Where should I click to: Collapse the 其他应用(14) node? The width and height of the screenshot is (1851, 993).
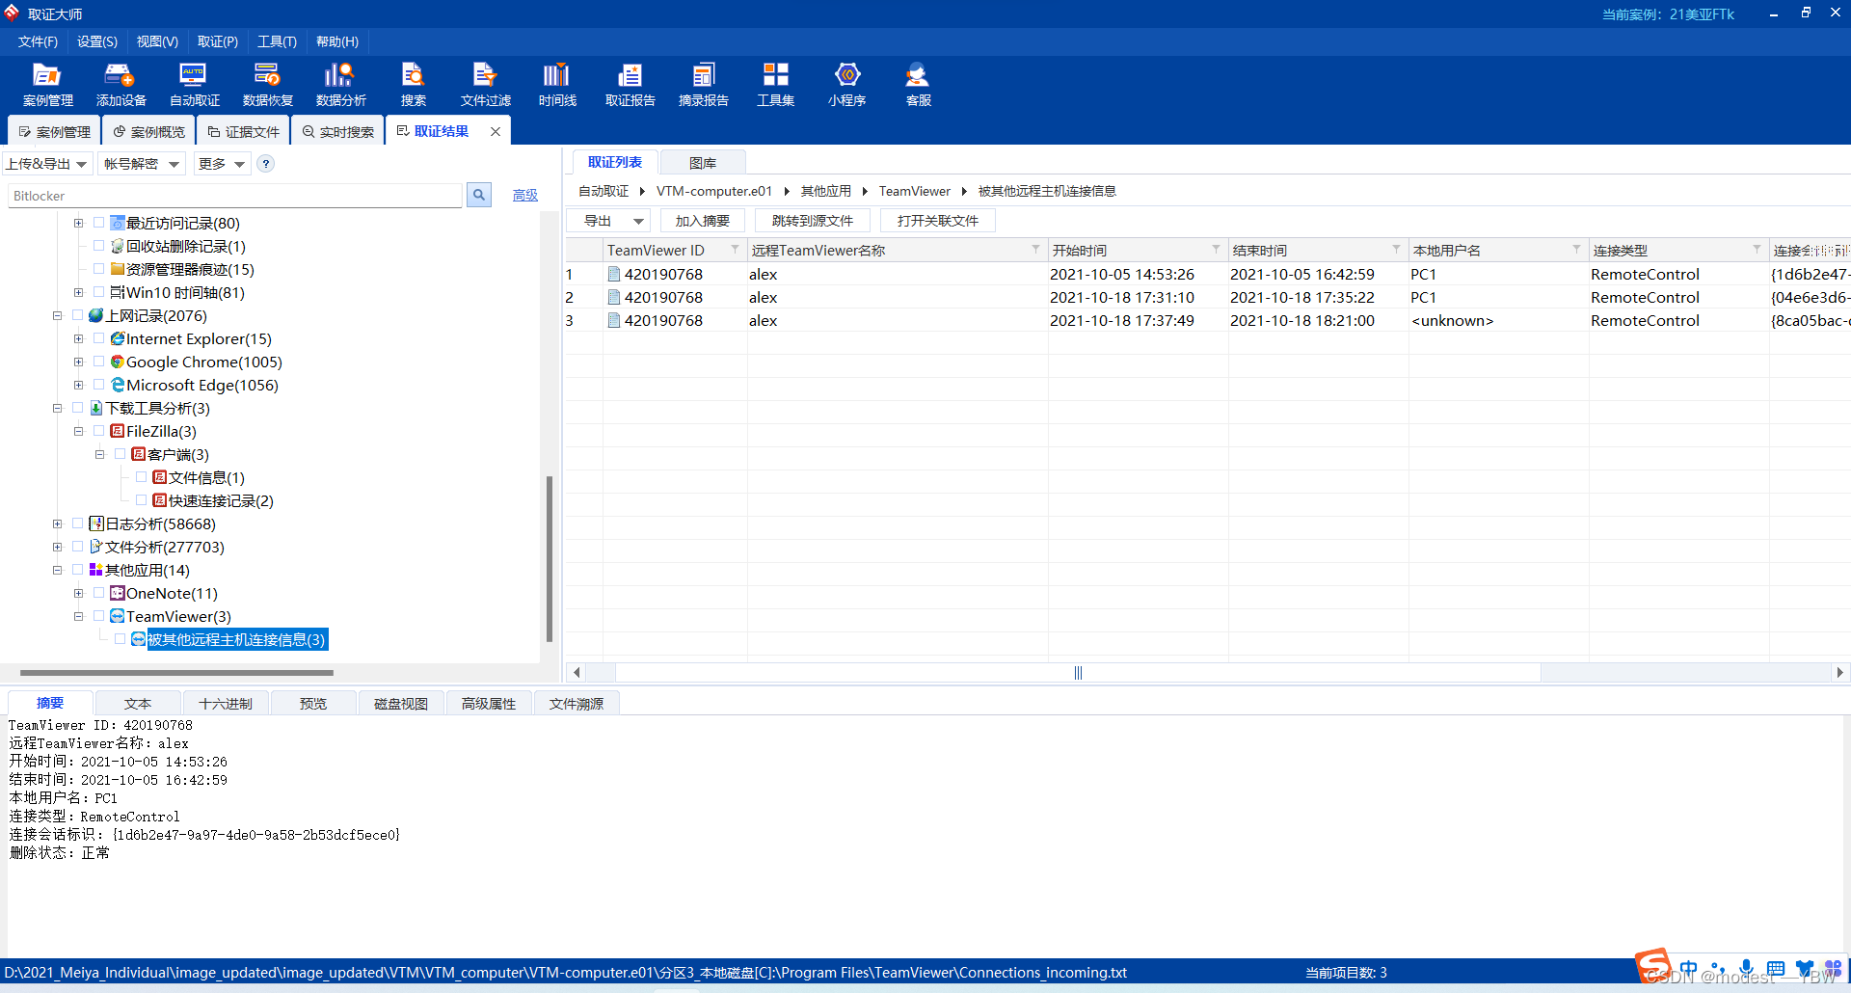pos(57,570)
